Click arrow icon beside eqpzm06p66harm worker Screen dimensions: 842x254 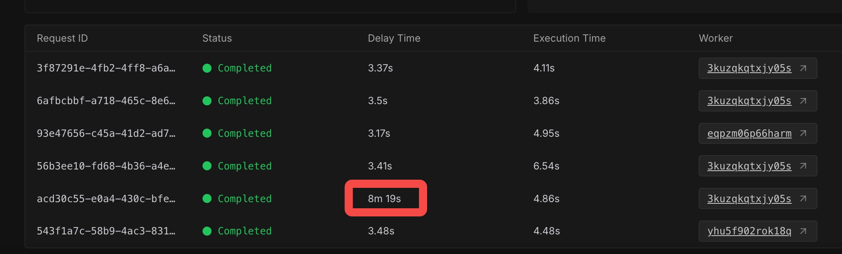tap(803, 134)
